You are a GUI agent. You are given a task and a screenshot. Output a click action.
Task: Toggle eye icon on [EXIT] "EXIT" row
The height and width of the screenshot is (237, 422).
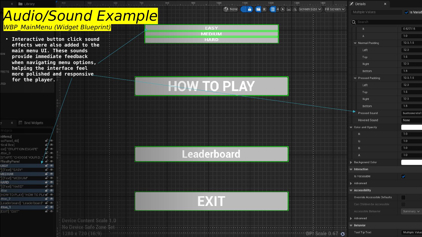coord(51,211)
